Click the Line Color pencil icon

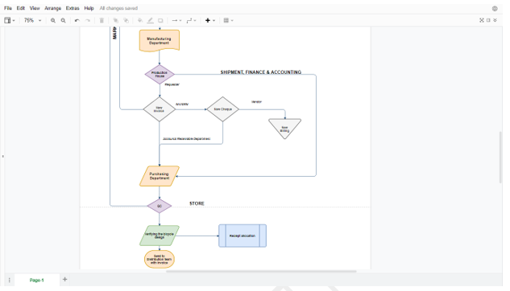tap(150, 20)
